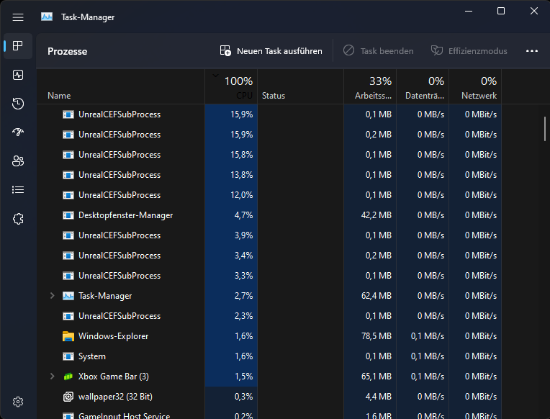The width and height of the screenshot is (550, 419).
Task: Click the Task-Manager row process icon
Action: pos(68,296)
